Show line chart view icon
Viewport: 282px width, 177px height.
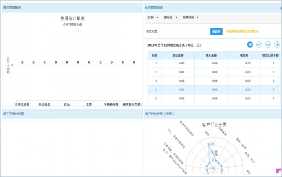coord(259,44)
